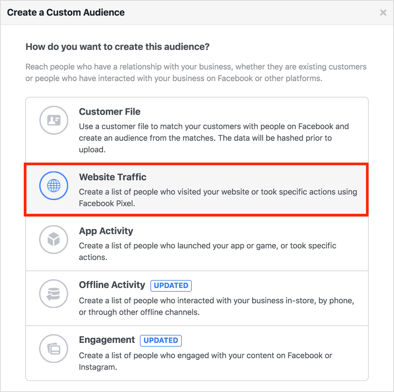Select the Engagement photos icon

pyautogui.click(x=54, y=349)
